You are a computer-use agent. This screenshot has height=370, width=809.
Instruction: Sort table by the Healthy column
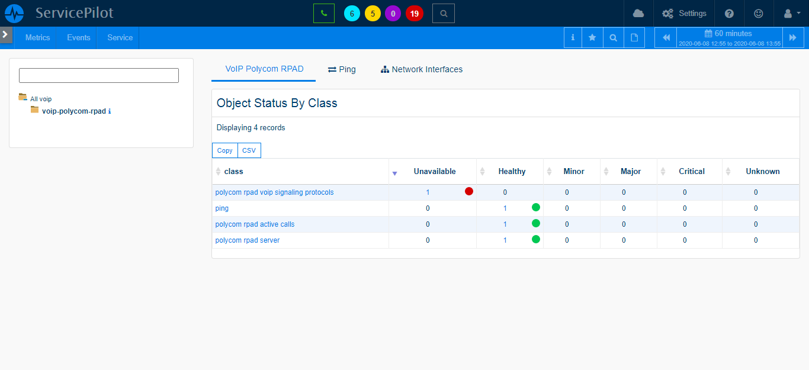pyautogui.click(x=511, y=172)
